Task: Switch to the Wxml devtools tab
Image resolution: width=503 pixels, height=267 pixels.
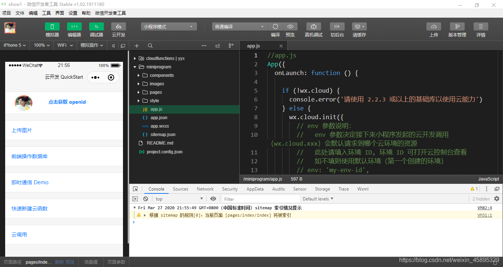Action: pos(363,189)
